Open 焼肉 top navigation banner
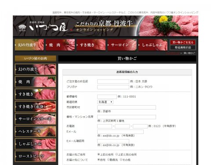Viewport: 211px width, 165px height. 60,45
